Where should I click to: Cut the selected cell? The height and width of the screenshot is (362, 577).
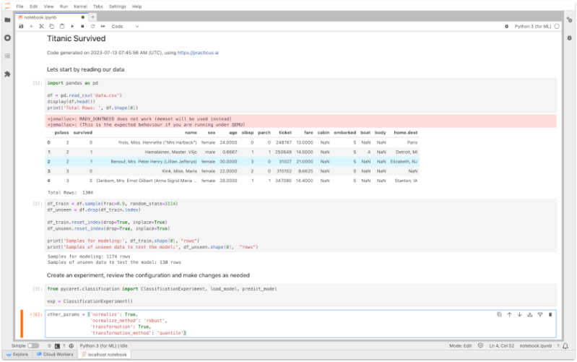(41, 27)
